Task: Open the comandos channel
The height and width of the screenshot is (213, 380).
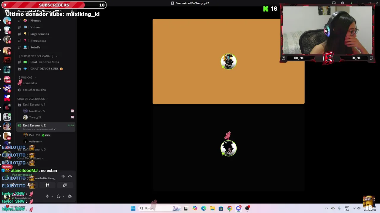Action: [x=30, y=83]
